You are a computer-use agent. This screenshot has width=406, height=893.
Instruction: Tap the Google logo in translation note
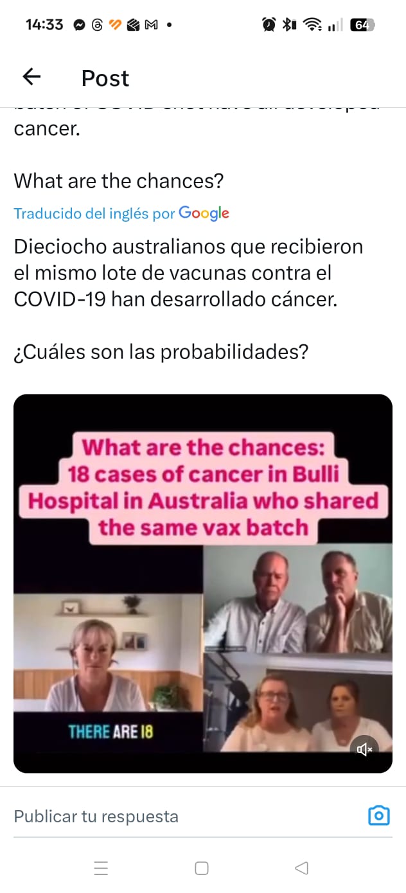tap(204, 213)
